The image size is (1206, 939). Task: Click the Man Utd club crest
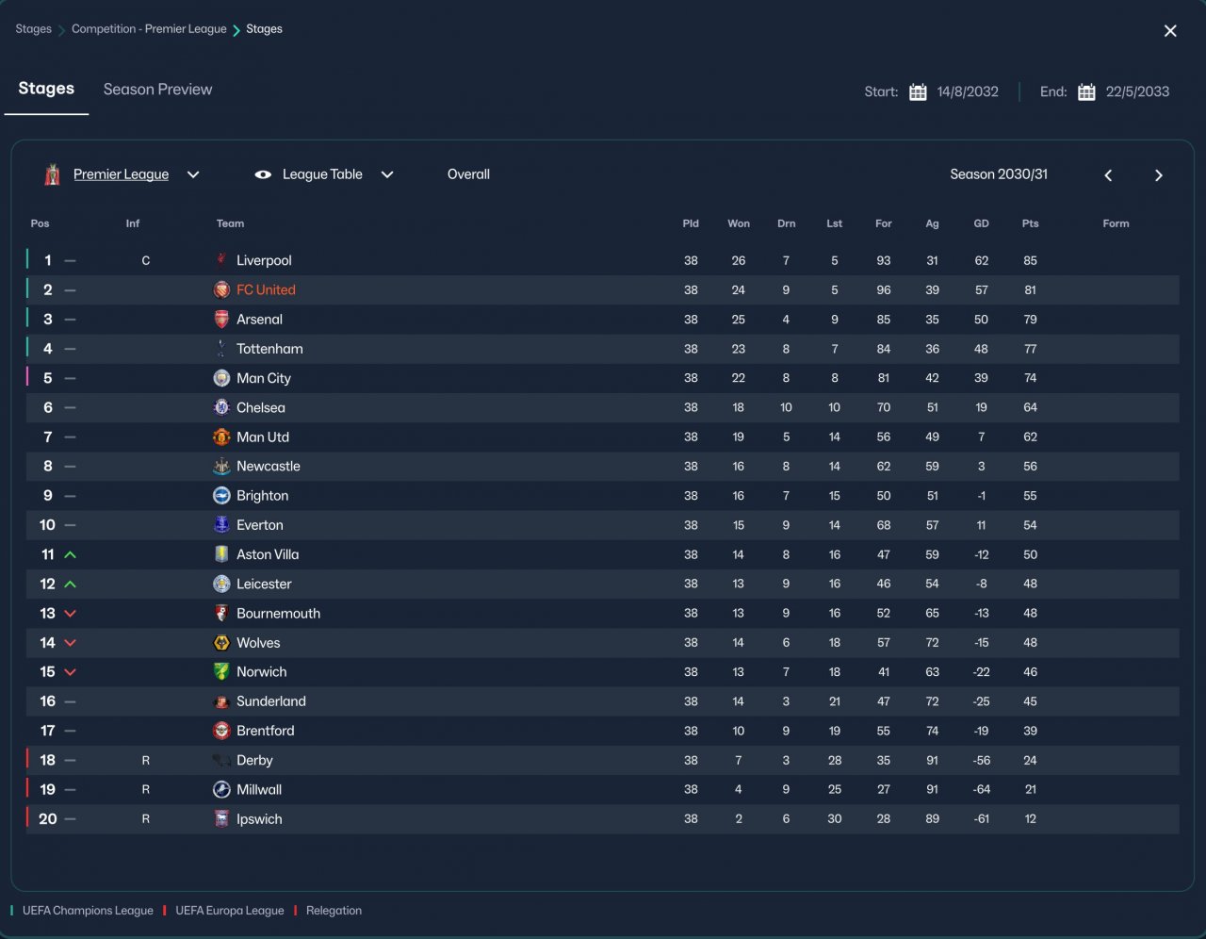pyautogui.click(x=221, y=437)
